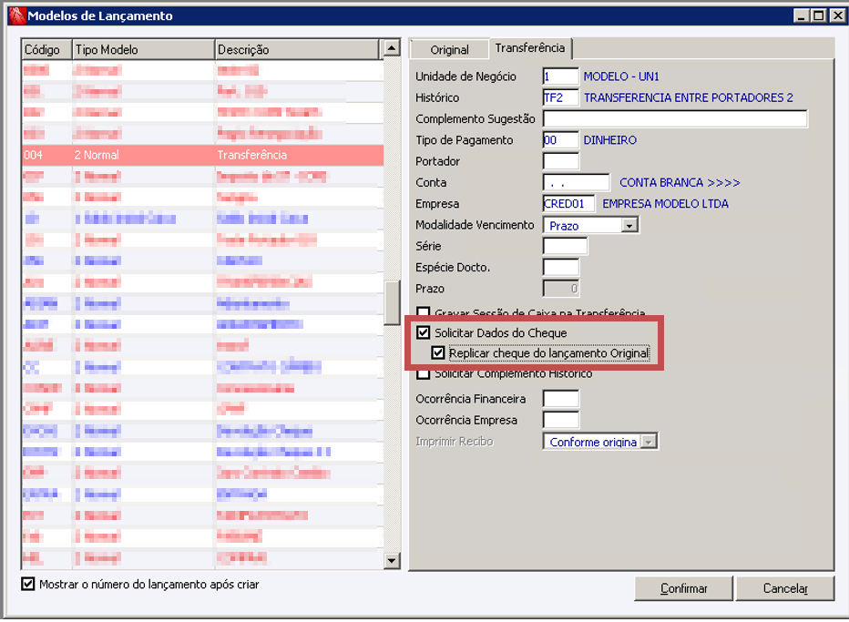This screenshot has width=849, height=622.
Task: Click the disabled Prazo numeric field
Action: [x=561, y=289]
